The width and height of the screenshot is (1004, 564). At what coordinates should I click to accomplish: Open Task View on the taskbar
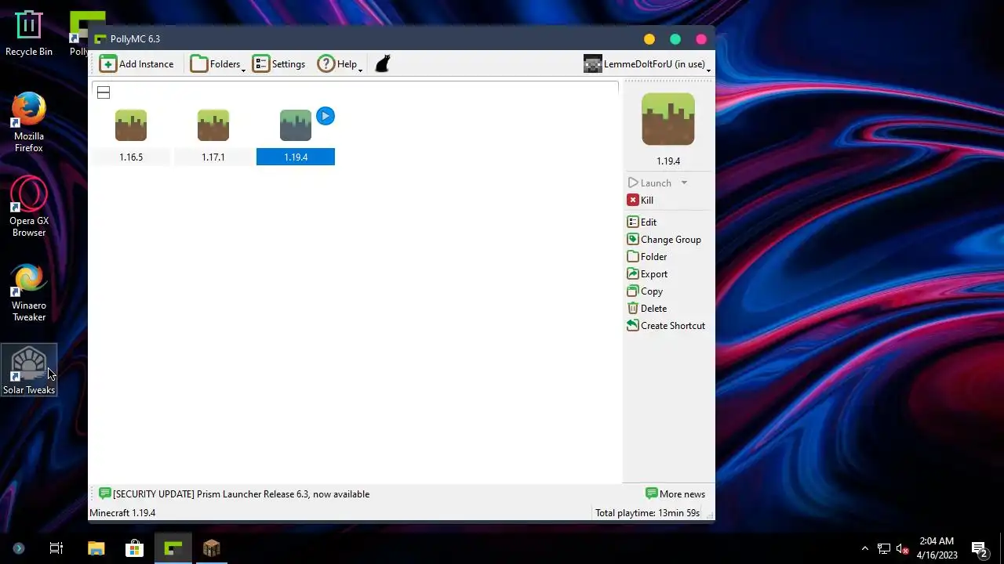(56, 548)
